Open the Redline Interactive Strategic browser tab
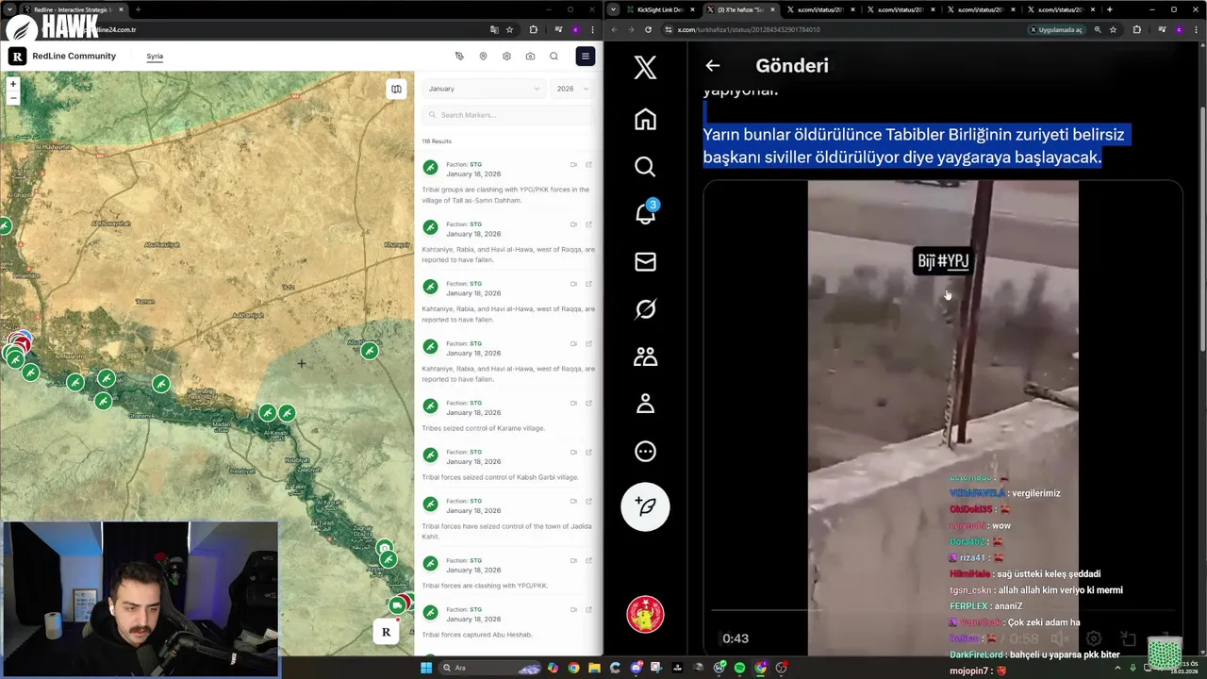1207x679 pixels. point(72,9)
